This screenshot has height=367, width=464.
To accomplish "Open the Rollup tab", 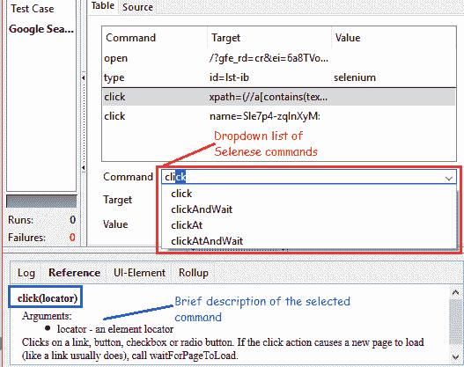I will (193, 273).
